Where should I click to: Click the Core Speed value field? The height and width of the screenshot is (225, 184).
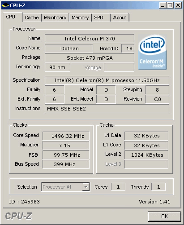point(66,136)
